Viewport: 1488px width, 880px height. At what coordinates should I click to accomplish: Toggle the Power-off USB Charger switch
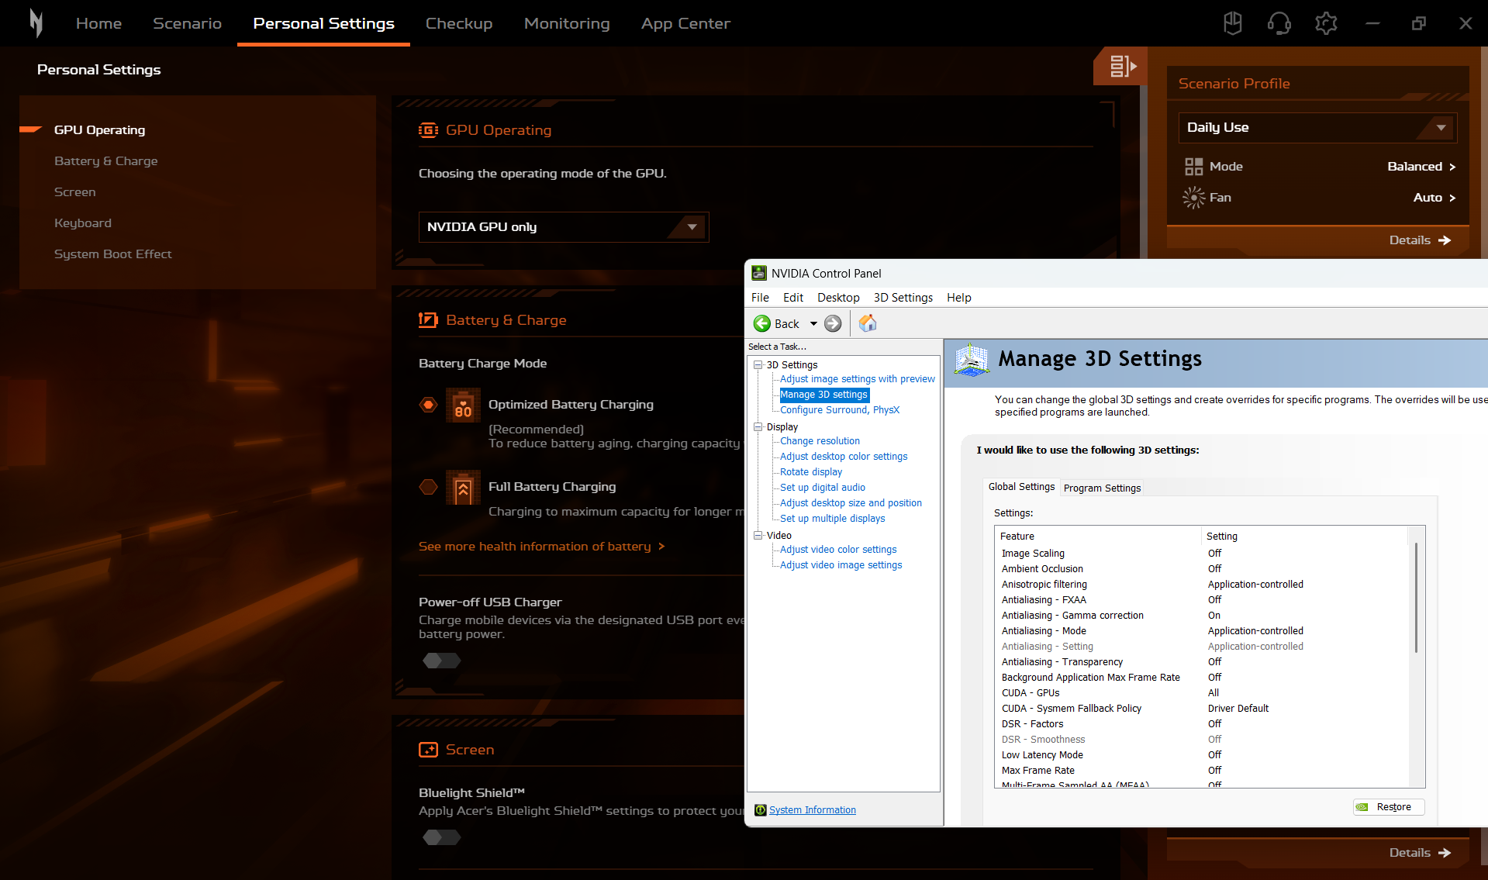(442, 661)
